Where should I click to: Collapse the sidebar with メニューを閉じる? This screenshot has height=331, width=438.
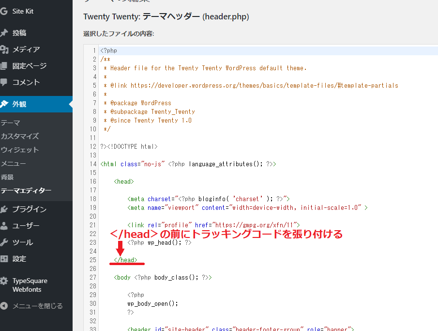tap(33, 306)
